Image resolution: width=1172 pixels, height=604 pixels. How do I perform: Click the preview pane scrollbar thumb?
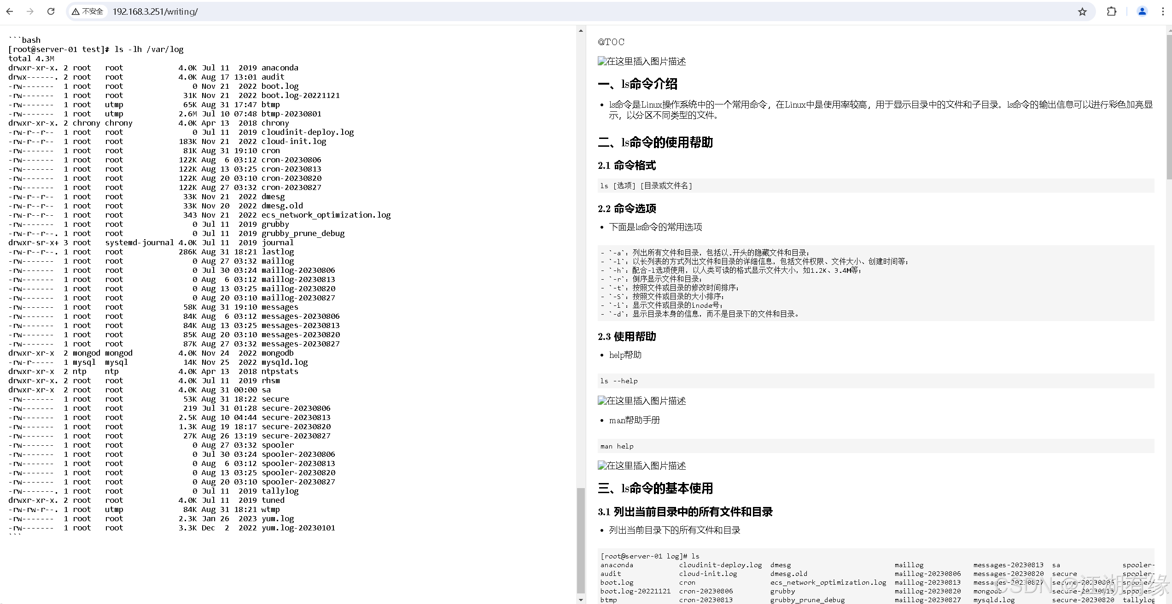coord(1169,107)
